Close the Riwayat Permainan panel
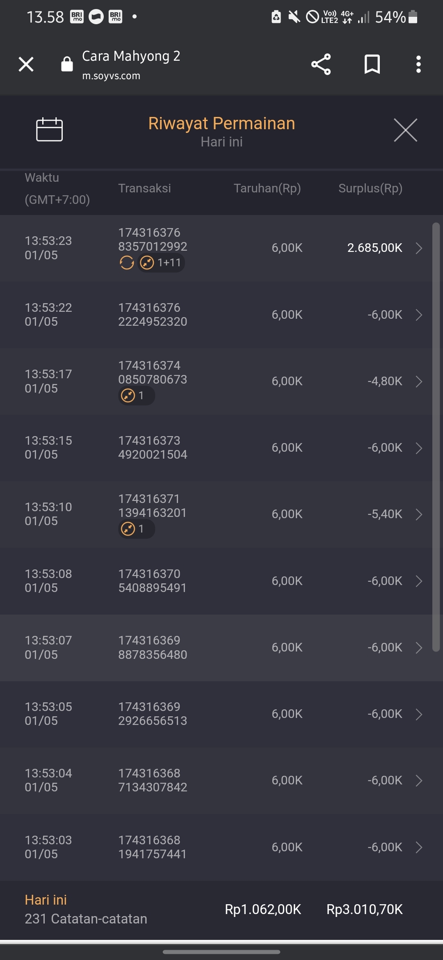 click(x=405, y=130)
